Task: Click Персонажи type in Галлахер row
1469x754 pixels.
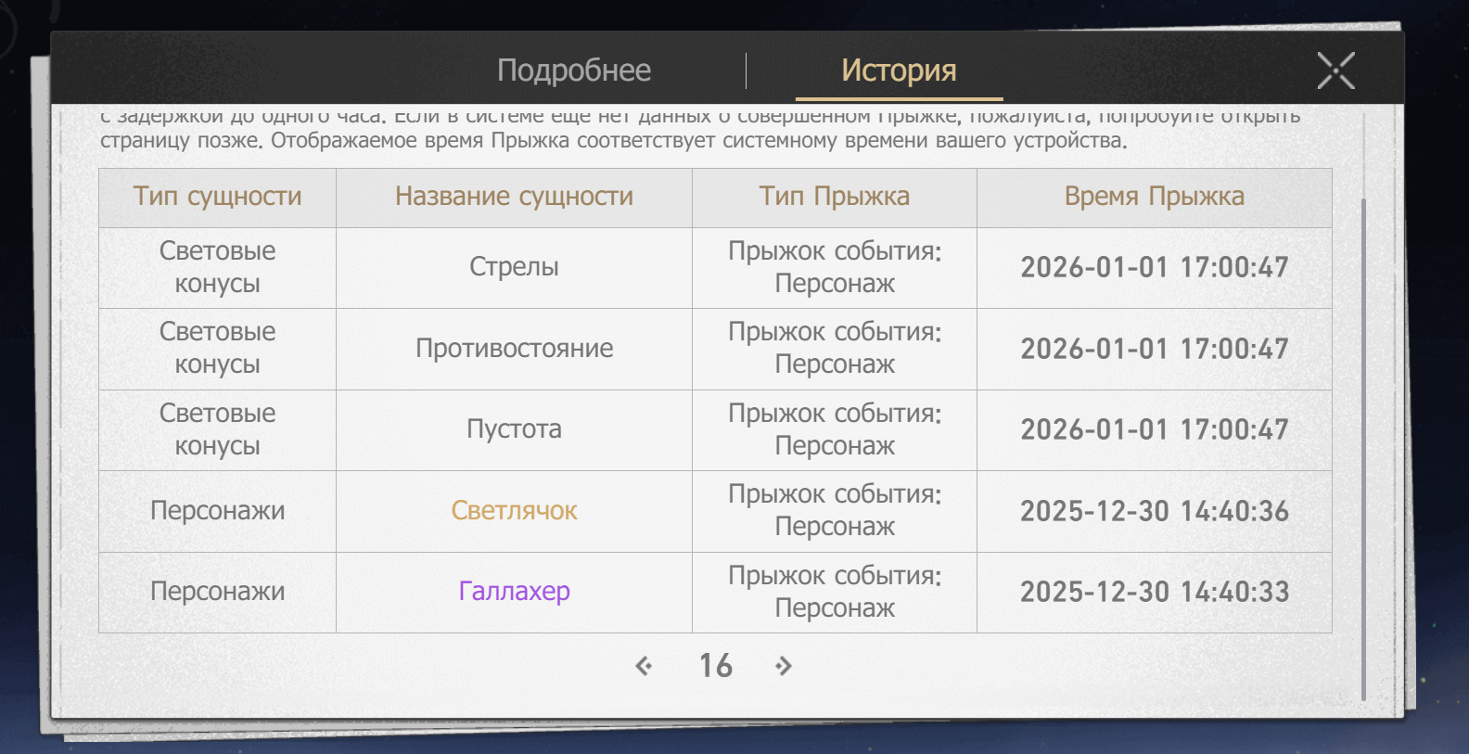Action: tap(217, 592)
